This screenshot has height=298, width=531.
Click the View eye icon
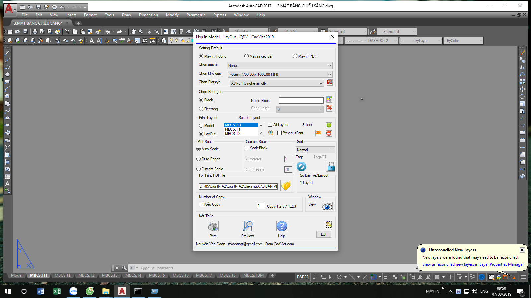(327, 206)
